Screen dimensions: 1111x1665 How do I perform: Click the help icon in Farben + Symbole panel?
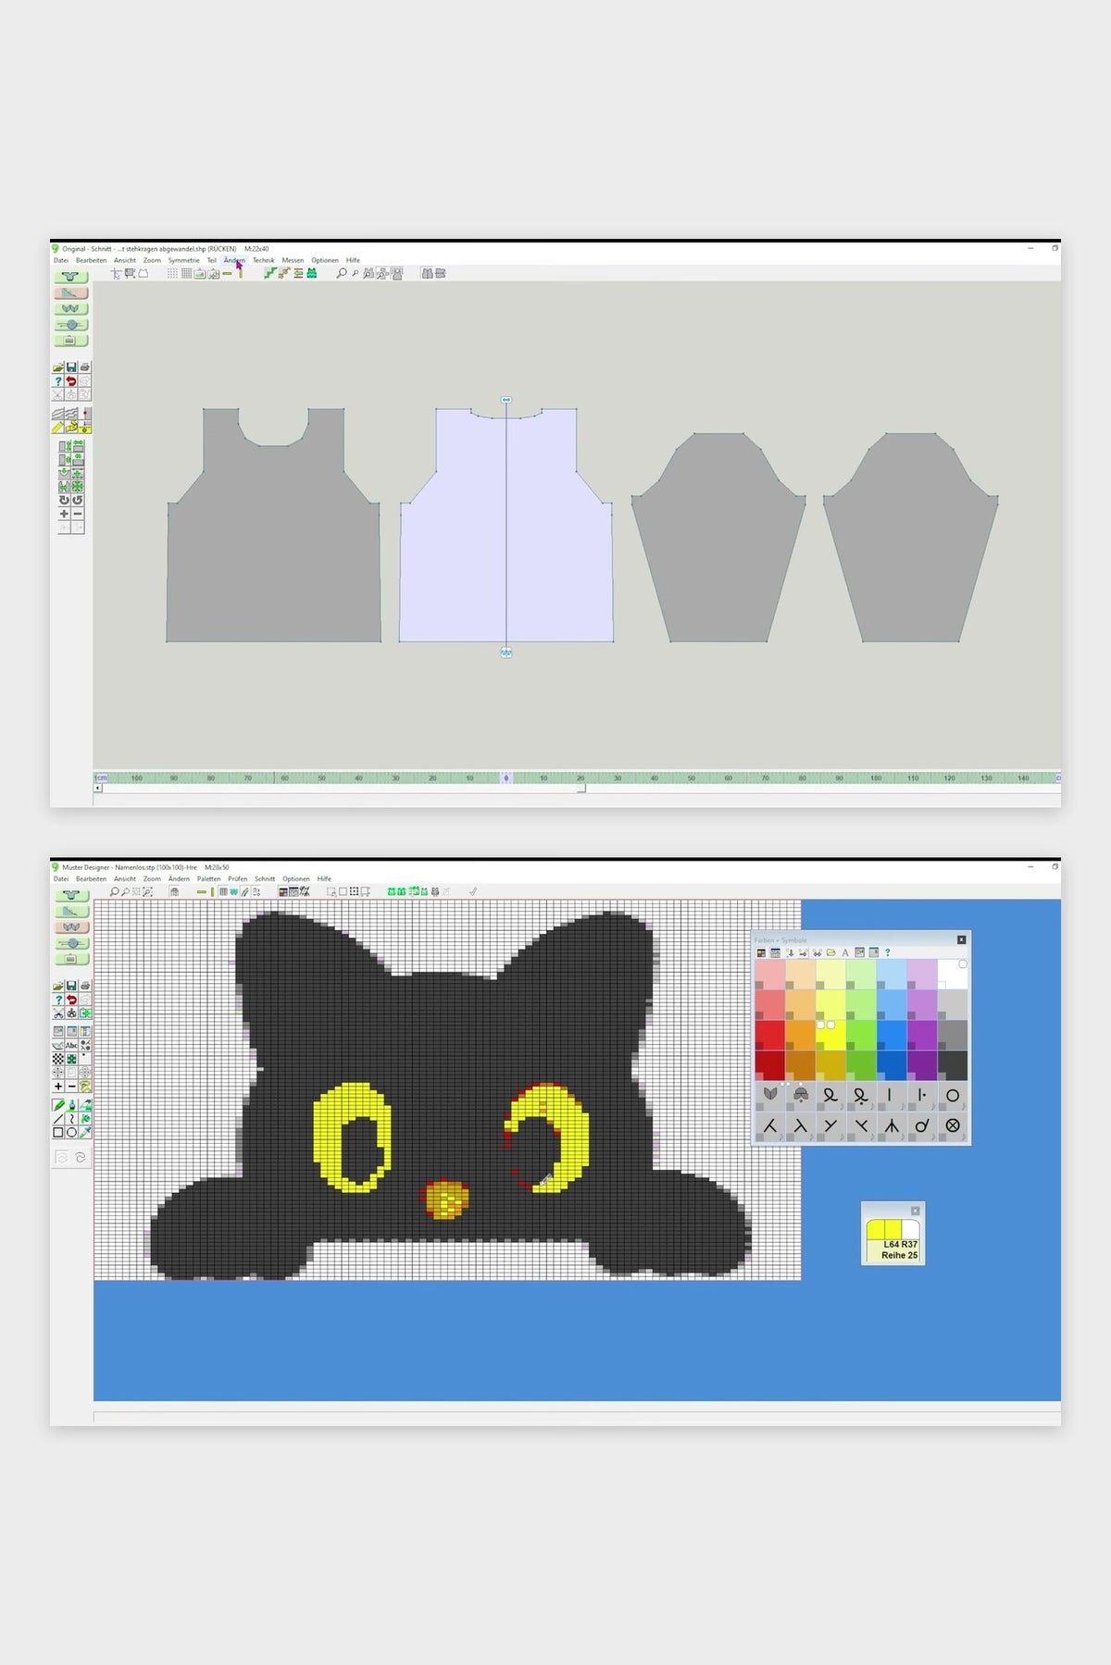click(888, 952)
